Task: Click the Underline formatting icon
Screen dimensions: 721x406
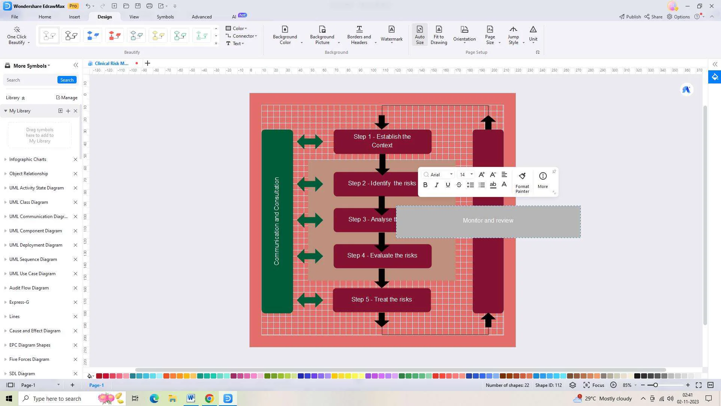Action: click(448, 185)
